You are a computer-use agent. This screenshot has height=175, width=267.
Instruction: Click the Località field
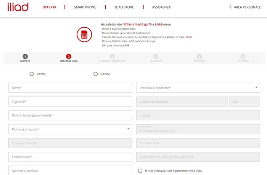point(198,115)
